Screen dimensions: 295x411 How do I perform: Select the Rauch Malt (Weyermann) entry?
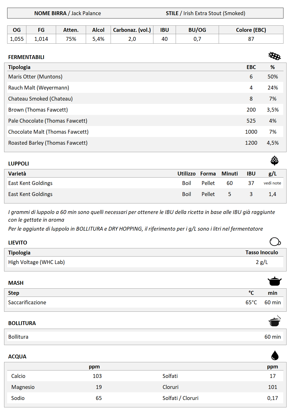click(39, 88)
